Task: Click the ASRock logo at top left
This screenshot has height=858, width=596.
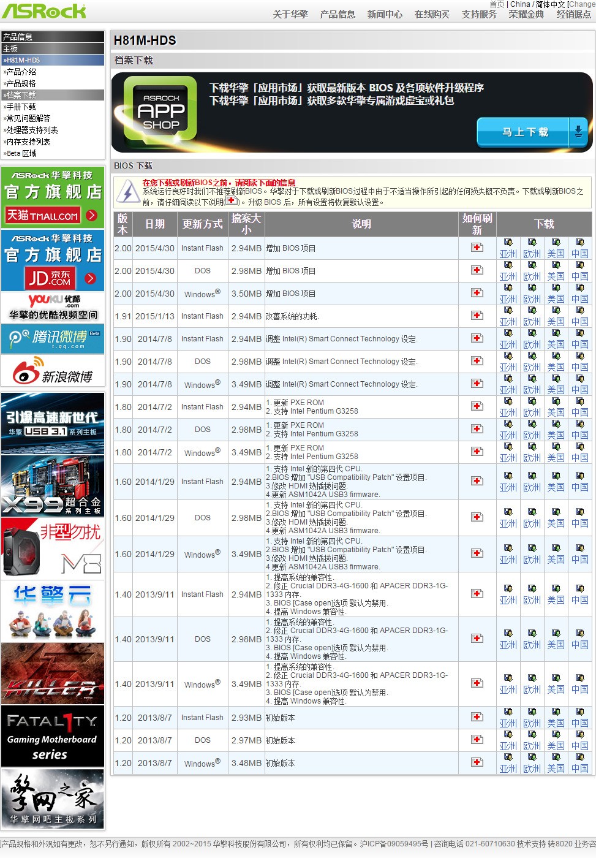Action: pyautogui.click(x=44, y=11)
